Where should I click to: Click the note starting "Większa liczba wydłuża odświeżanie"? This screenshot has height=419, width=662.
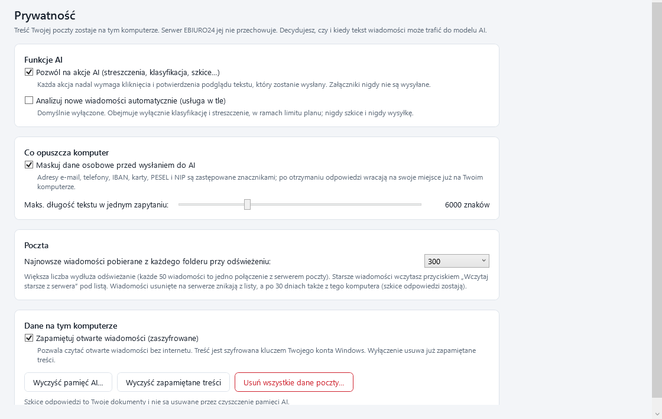257,281
